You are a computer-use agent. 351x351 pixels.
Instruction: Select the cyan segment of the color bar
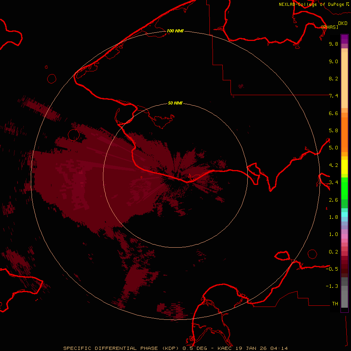[344, 214]
